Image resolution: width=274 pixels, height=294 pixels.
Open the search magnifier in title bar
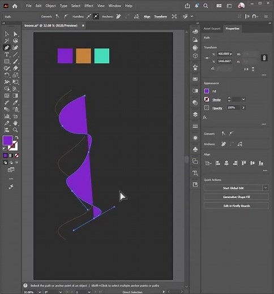(205, 6)
